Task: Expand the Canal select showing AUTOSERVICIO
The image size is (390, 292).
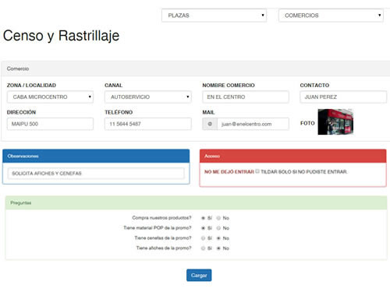Action: 148,97
